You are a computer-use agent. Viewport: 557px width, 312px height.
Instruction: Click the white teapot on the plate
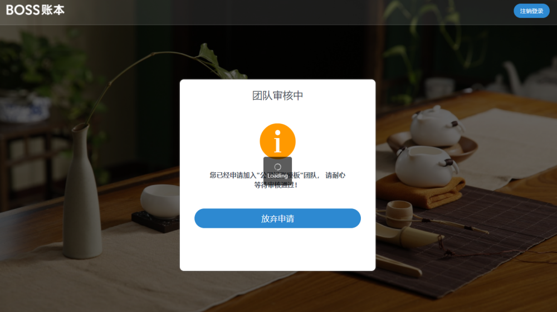pos(436,127)
